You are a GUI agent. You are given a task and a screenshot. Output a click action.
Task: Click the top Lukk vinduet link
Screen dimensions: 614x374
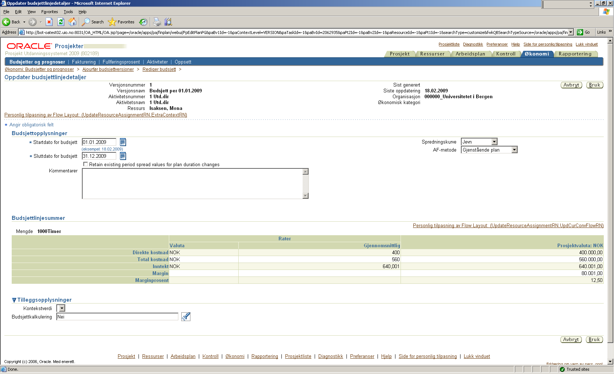587,44
